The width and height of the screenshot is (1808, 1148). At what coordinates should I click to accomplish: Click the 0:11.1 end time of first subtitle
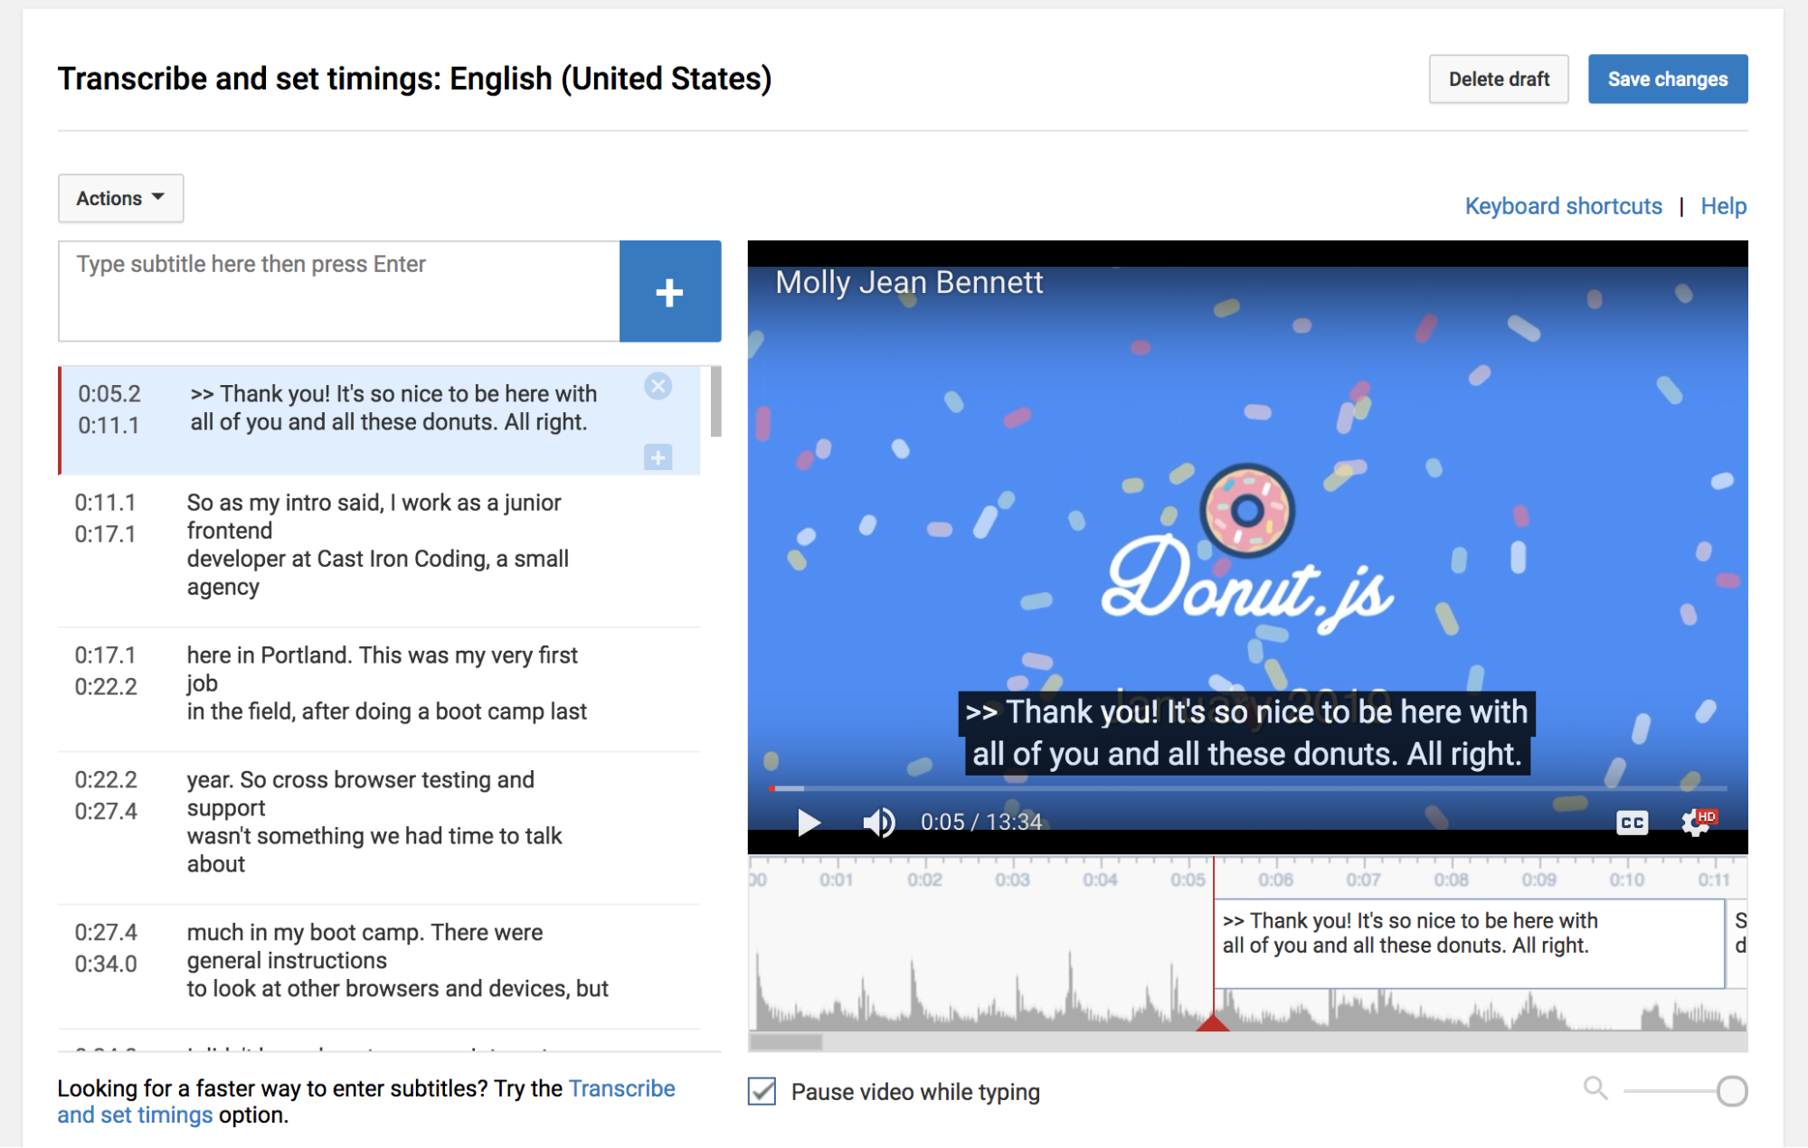pos(109,425)
